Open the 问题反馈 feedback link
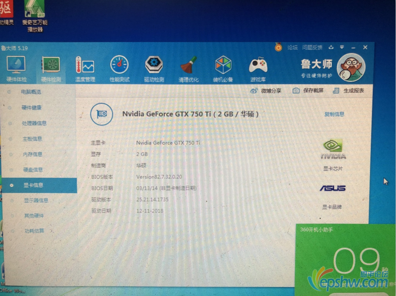 tap(312, 48)
